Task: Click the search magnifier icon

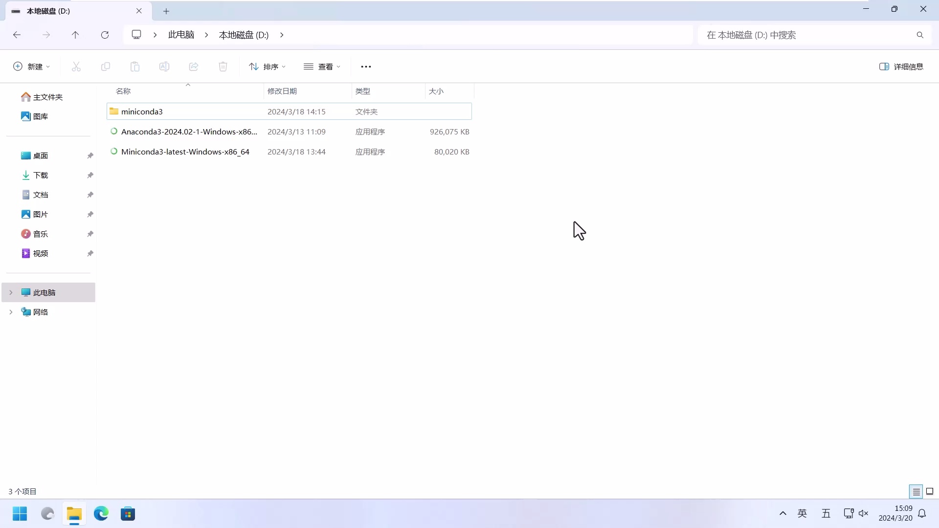Action: [x=920, y=35]
